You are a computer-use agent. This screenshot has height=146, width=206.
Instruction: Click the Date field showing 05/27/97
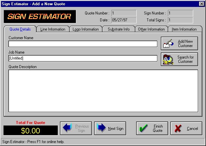pyautogui.click(x=124, y=20)
